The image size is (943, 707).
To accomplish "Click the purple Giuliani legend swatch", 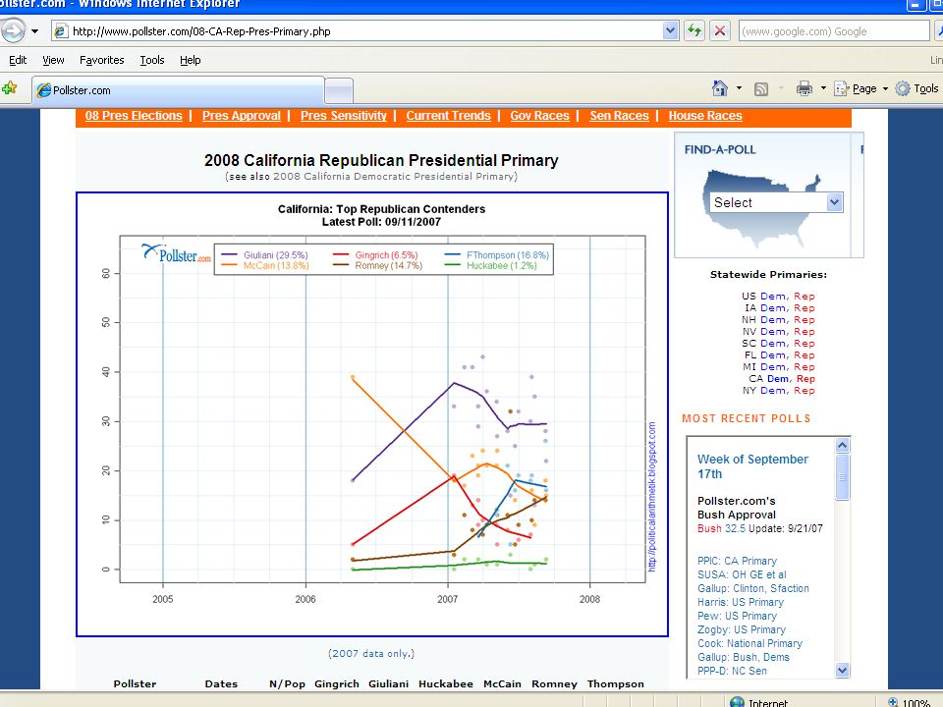I will [x=229, y=255].
